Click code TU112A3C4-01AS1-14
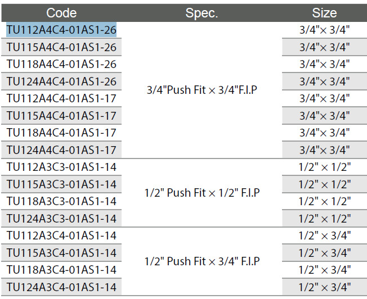Viewport: 367px width, 299px height. coord(61,235)
